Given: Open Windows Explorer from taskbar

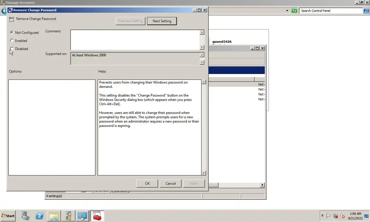Looking at the screenshot, I should click(x=54, y=216).
